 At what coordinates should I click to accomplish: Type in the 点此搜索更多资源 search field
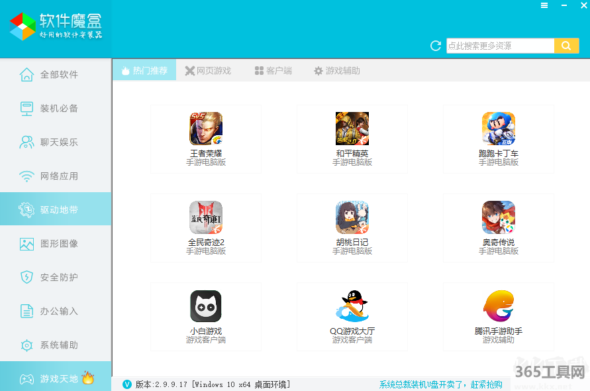500,46
